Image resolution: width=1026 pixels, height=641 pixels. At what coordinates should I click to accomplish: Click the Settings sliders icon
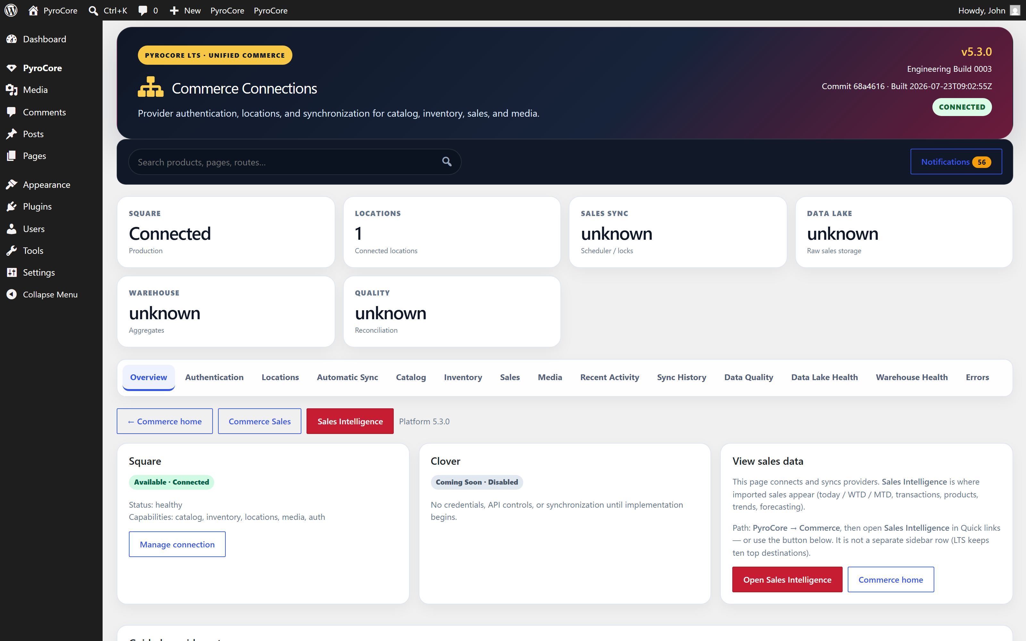[x=12, y=273]
